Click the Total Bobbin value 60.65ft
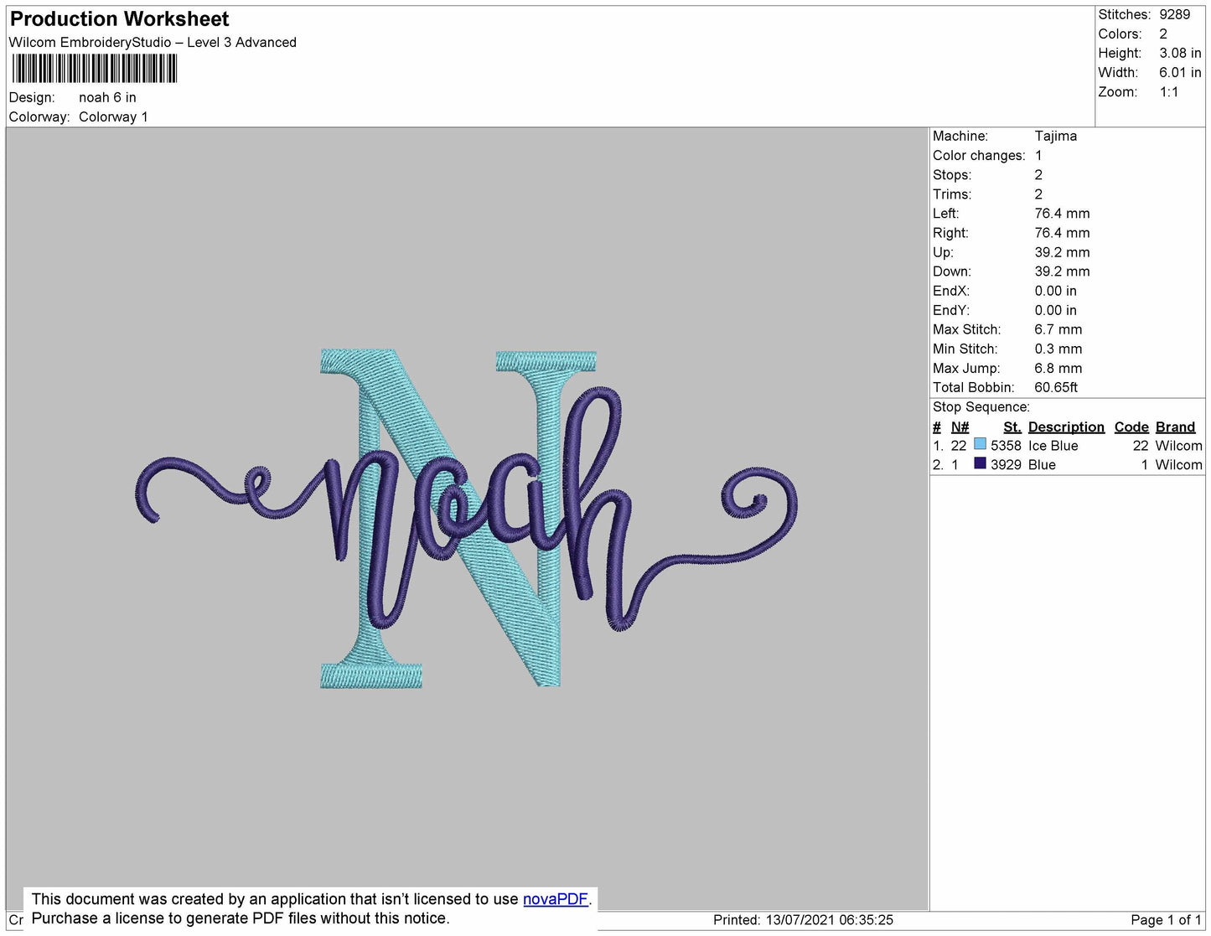The width and height of the screenshot is (1211, 936). click(x=1056, y=387)
